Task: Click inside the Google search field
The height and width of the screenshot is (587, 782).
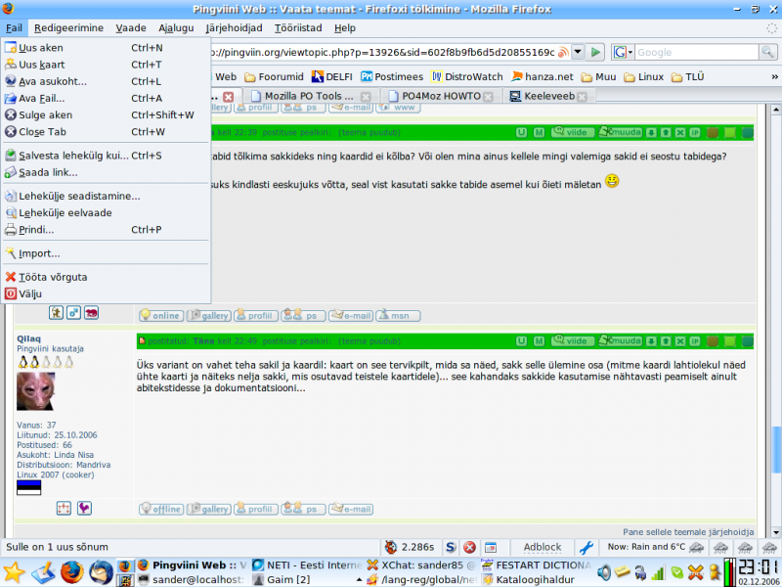Action: click(696, 52)
